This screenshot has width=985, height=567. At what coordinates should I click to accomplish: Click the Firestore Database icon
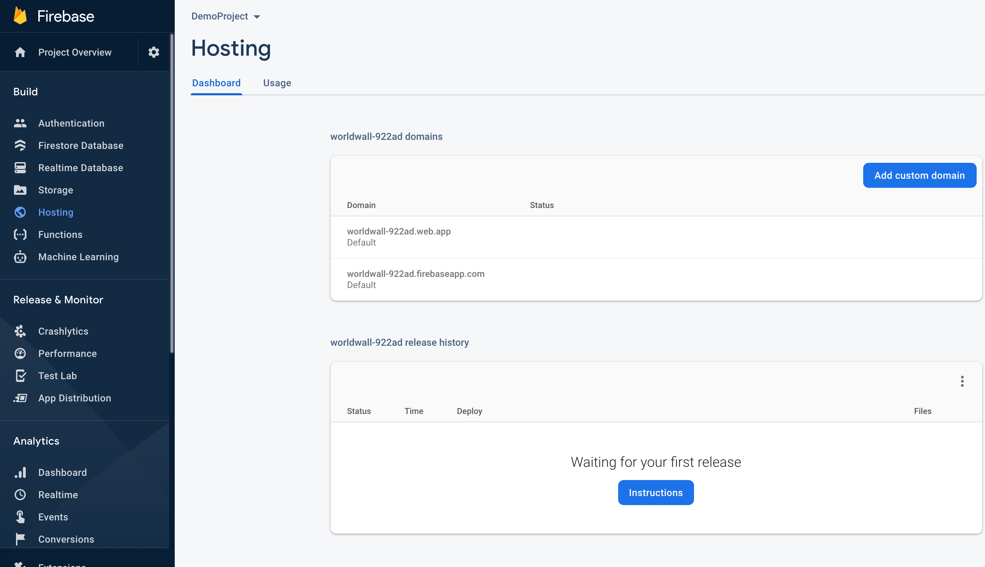click(20, 145)
